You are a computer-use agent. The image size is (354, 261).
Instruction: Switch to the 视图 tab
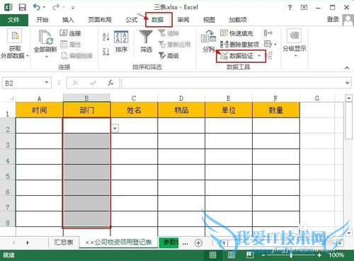tap(209, 20)
